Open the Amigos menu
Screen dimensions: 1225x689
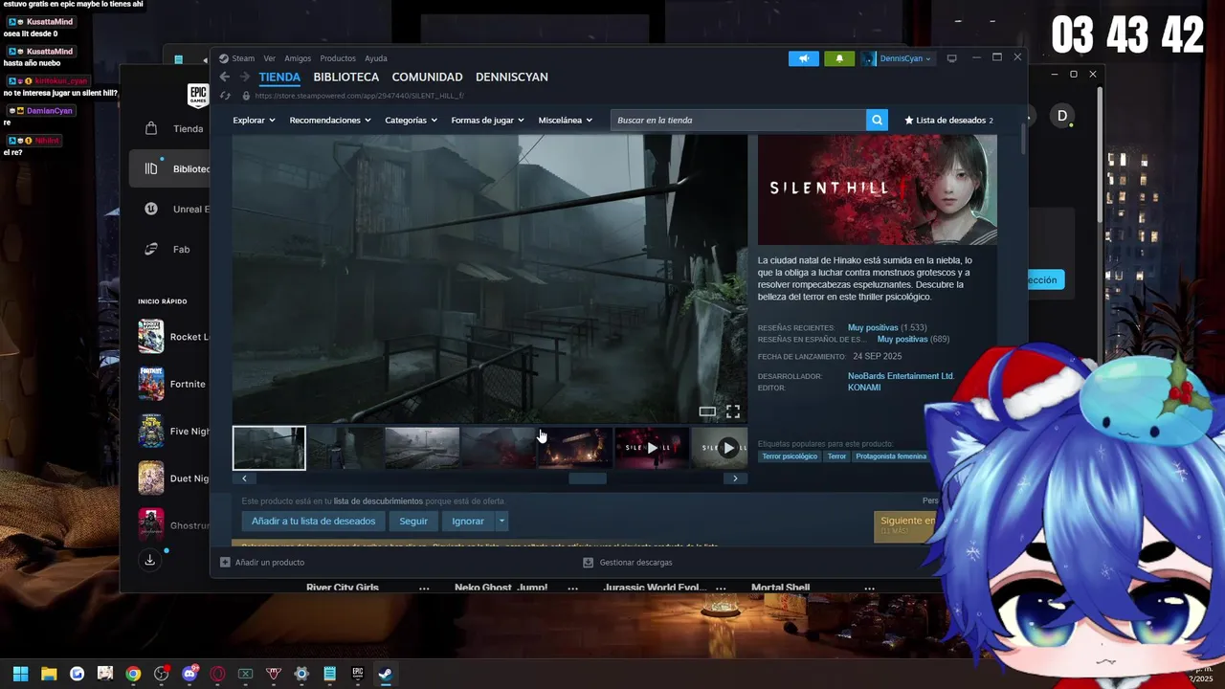point(298,58)
